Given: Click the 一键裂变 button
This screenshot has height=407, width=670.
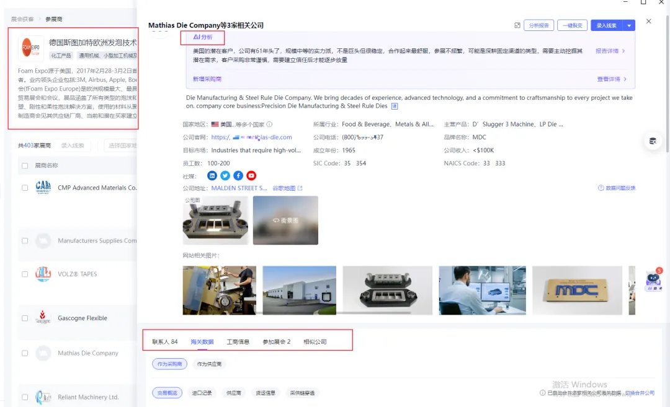Looking at the screenshot, I should pyautogui.click(x=572, y=25).
